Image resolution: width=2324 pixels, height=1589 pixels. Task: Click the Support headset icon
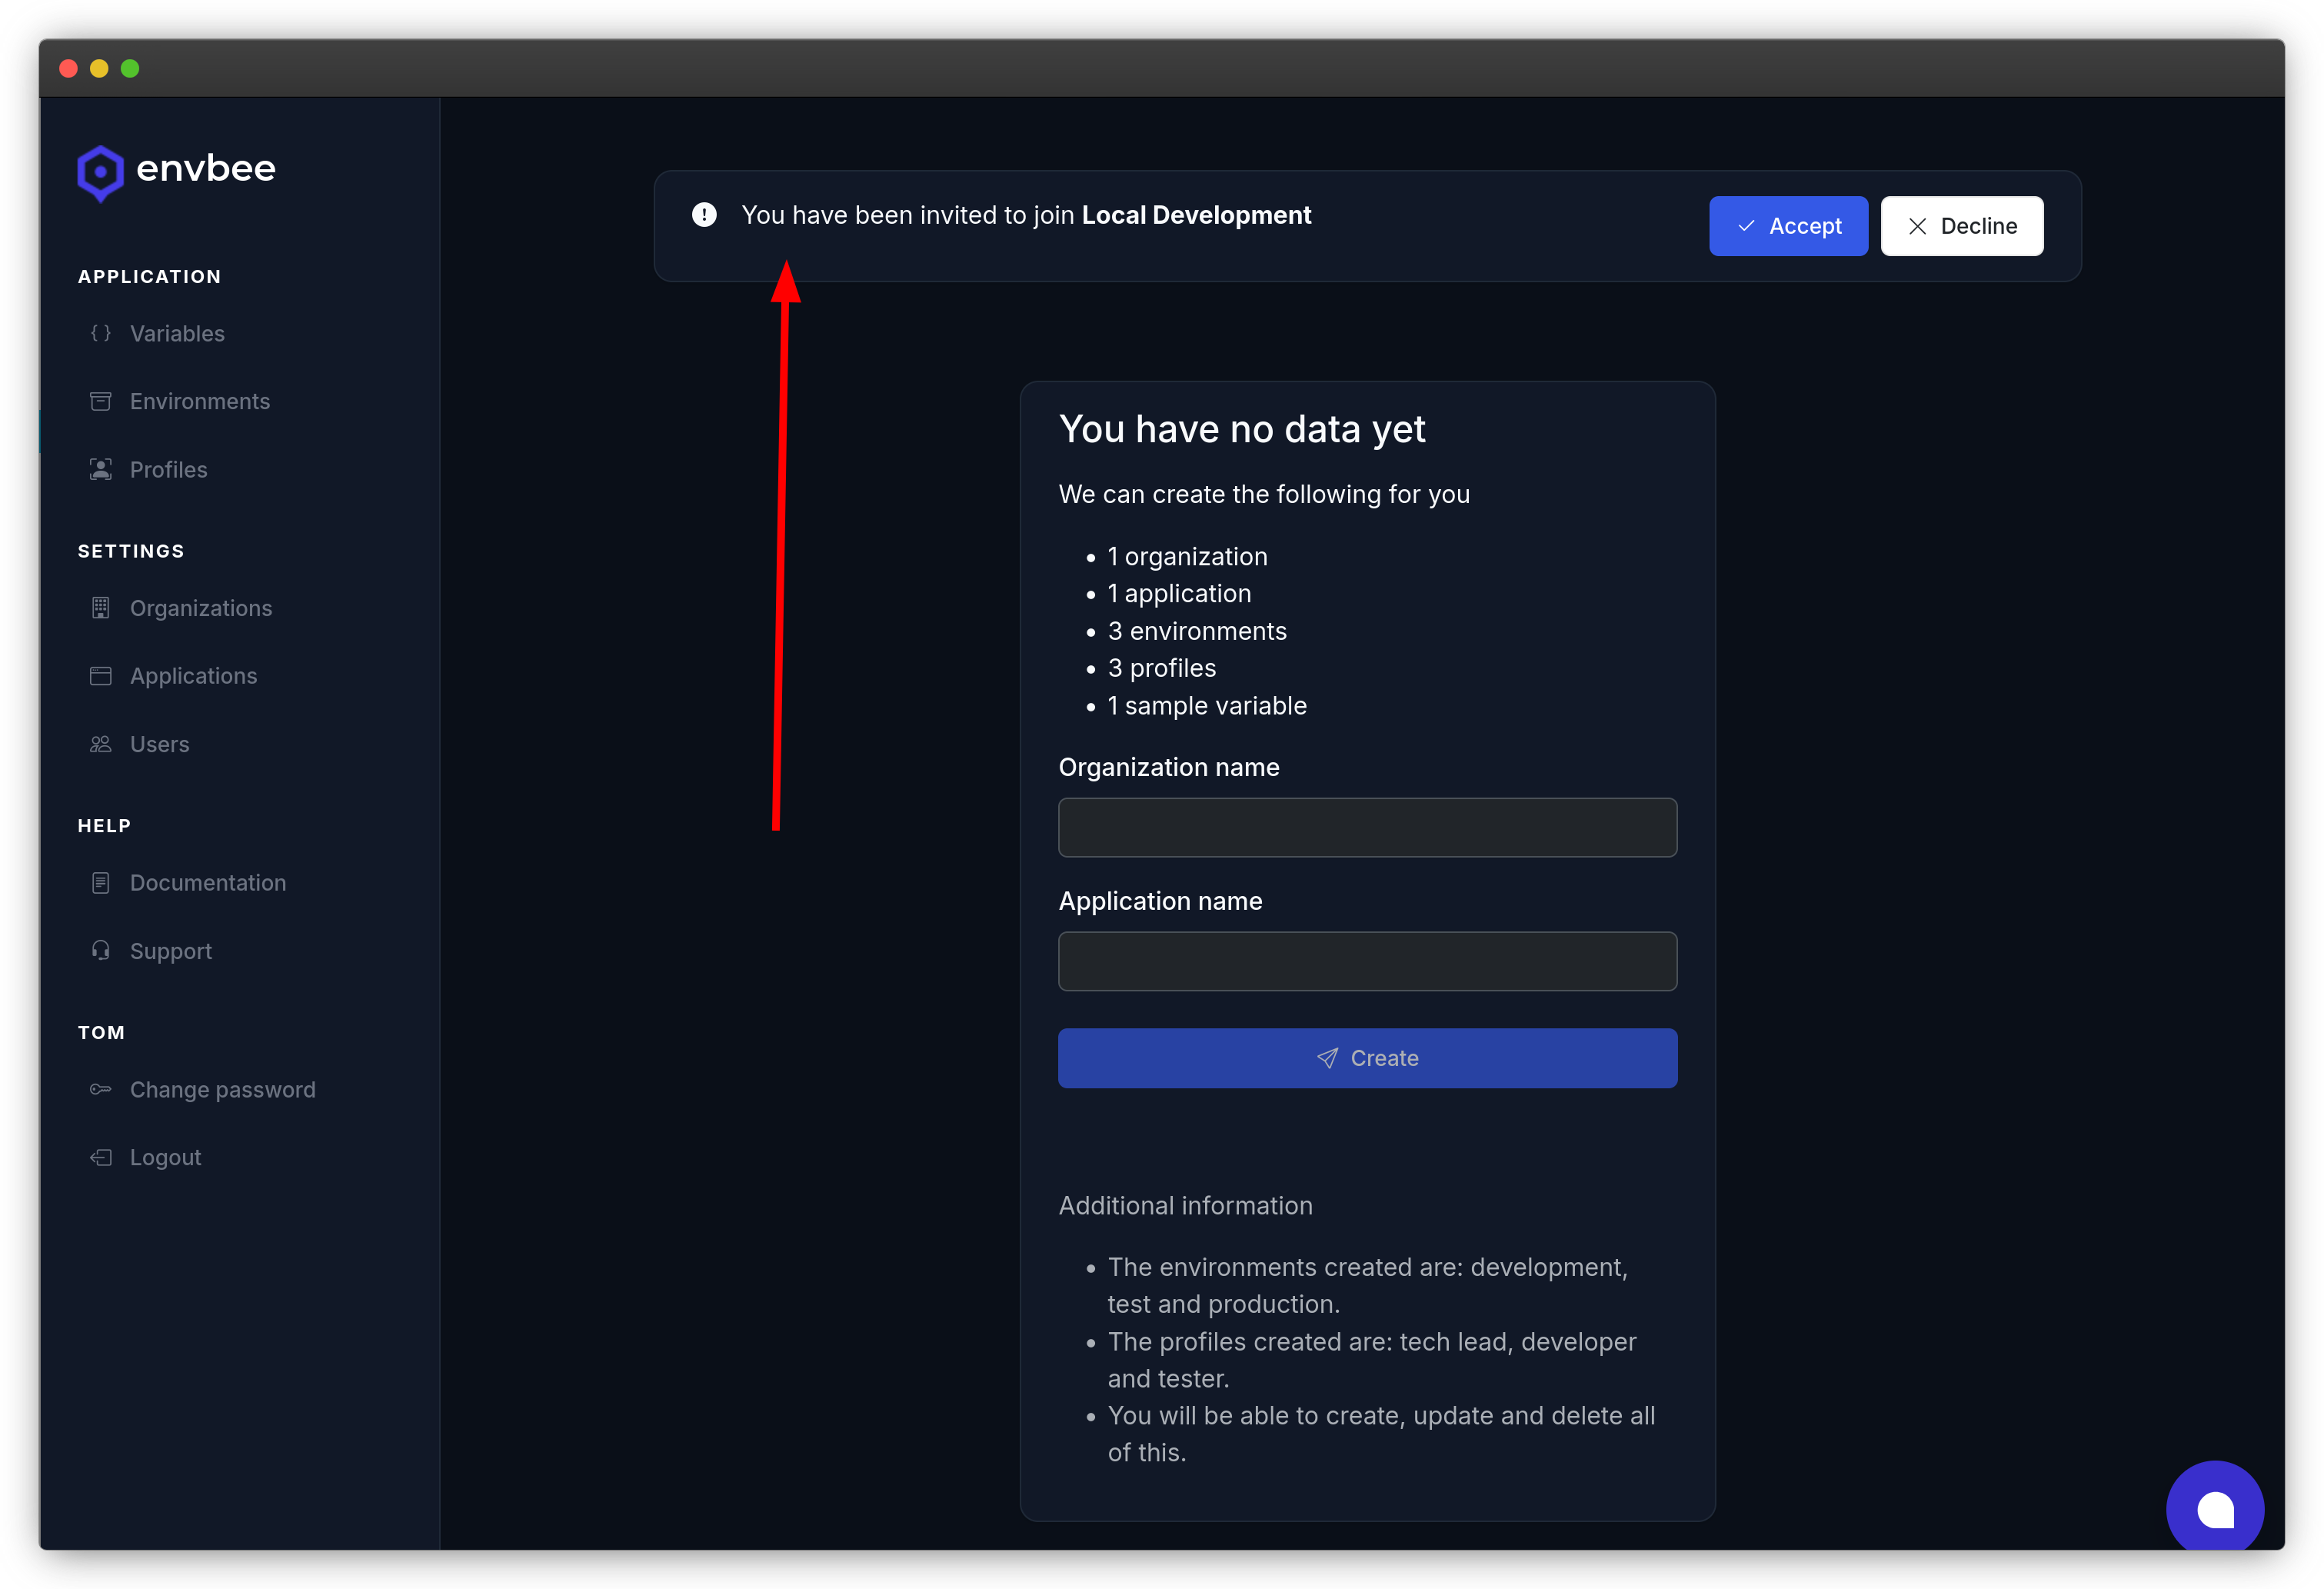coord(101,950)
